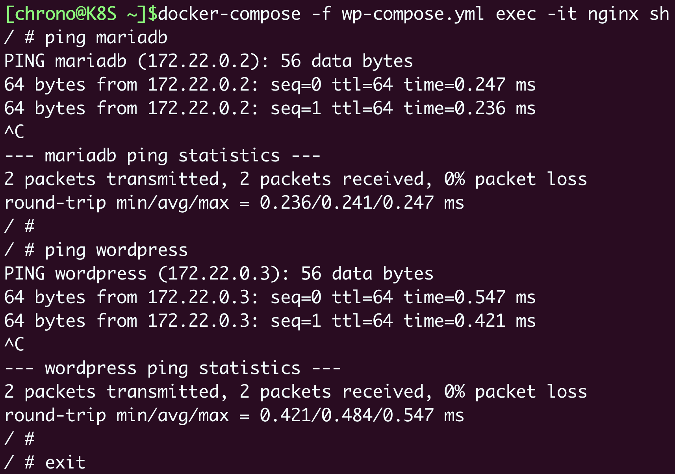Click the "wordpress ping statistics" heading line
Screen dimensions: 675x474
tap(172, 368)
